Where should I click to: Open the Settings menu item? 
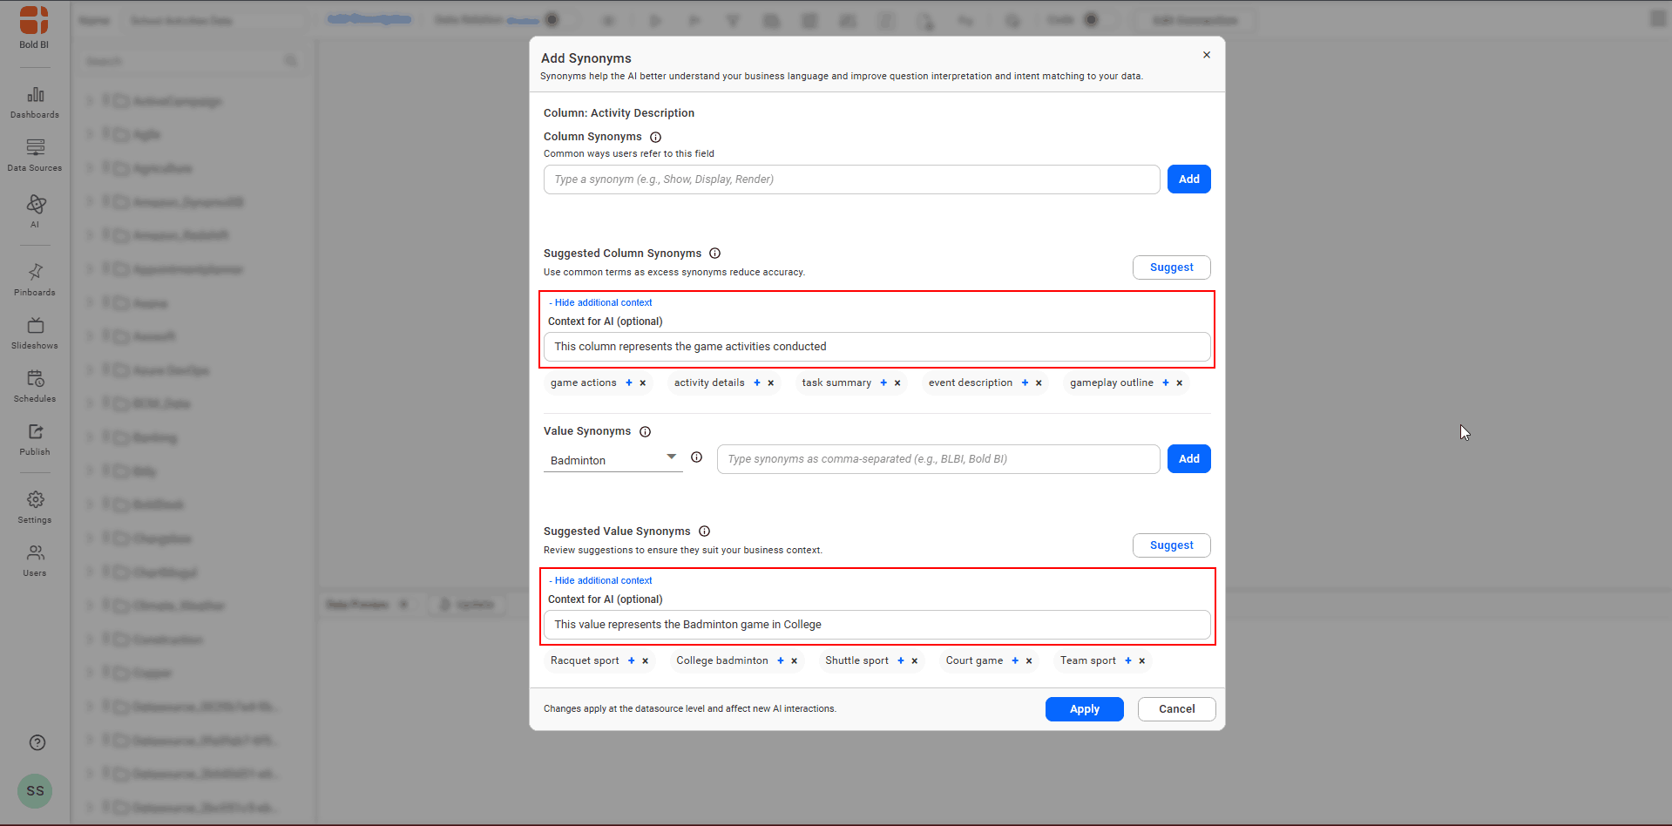[x=35, y=506]
